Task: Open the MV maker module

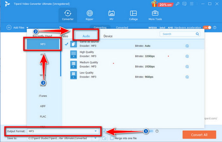Action: [111, 15]
